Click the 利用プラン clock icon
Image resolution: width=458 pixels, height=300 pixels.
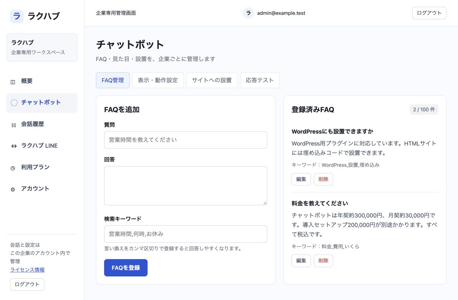(x=13, y=168)
